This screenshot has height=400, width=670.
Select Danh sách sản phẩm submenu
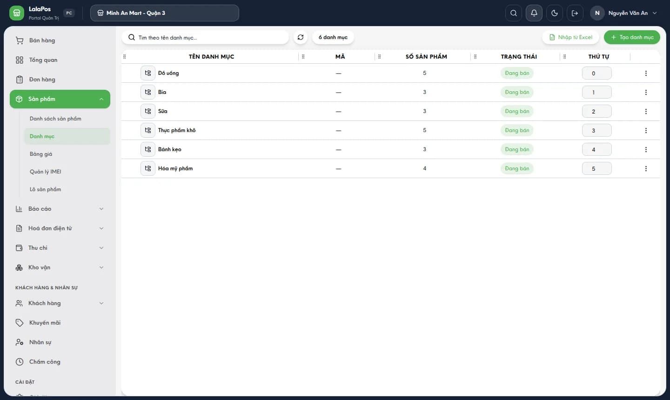click(x=67, y=119)
